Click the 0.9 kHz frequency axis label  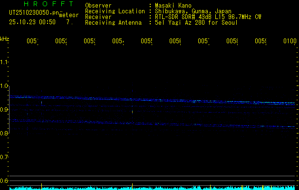point(4,110)
